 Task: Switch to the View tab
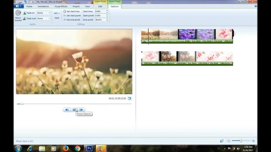coord(88,6)
